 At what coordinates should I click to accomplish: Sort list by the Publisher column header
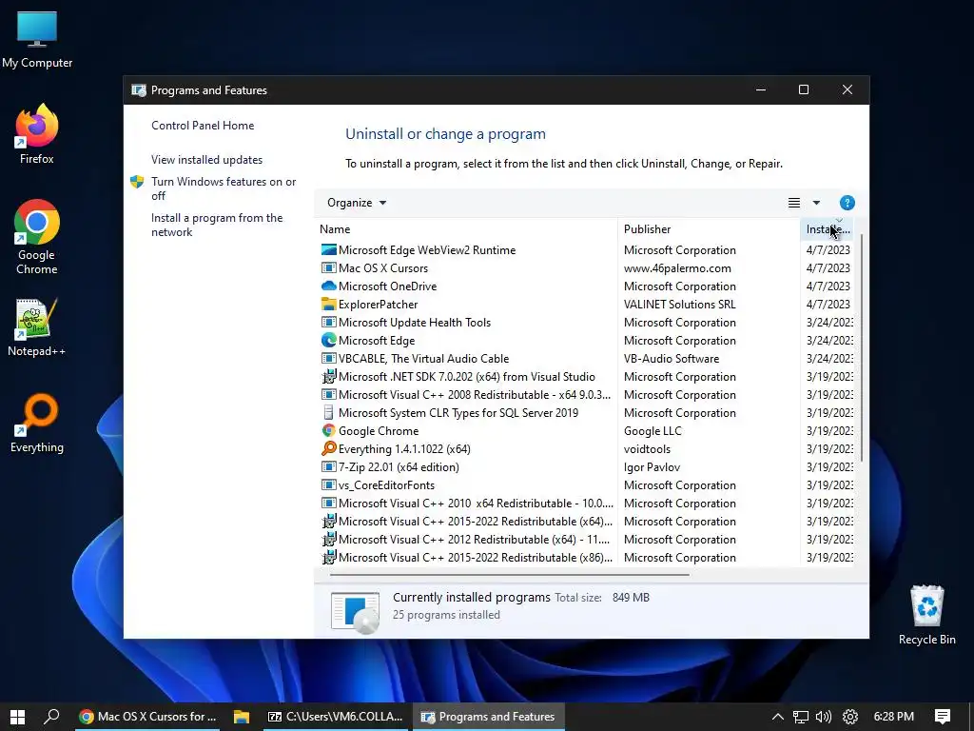pyautogui.click(x=709, y=229)
